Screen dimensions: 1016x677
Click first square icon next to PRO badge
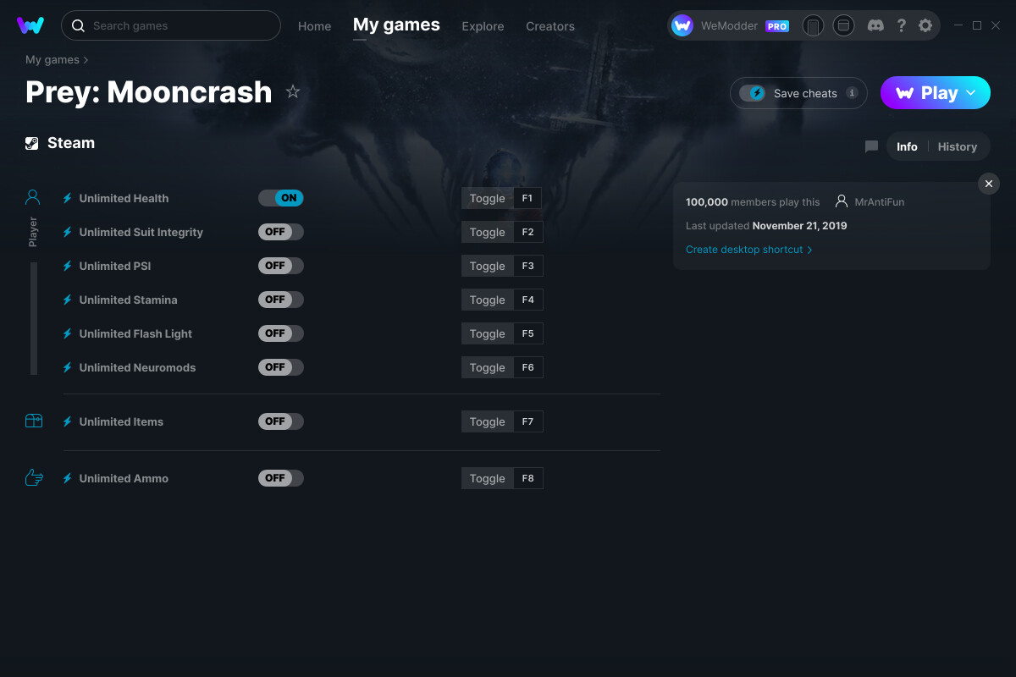point(813,25)
